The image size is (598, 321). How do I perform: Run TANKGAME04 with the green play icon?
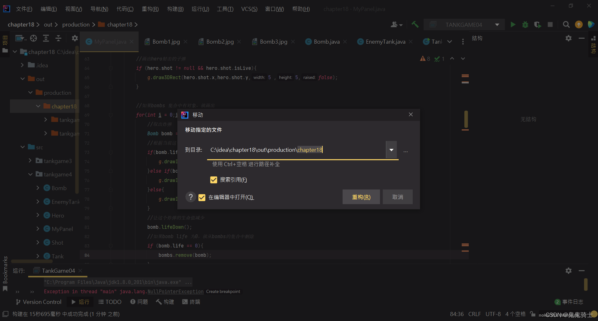point(513,24)
